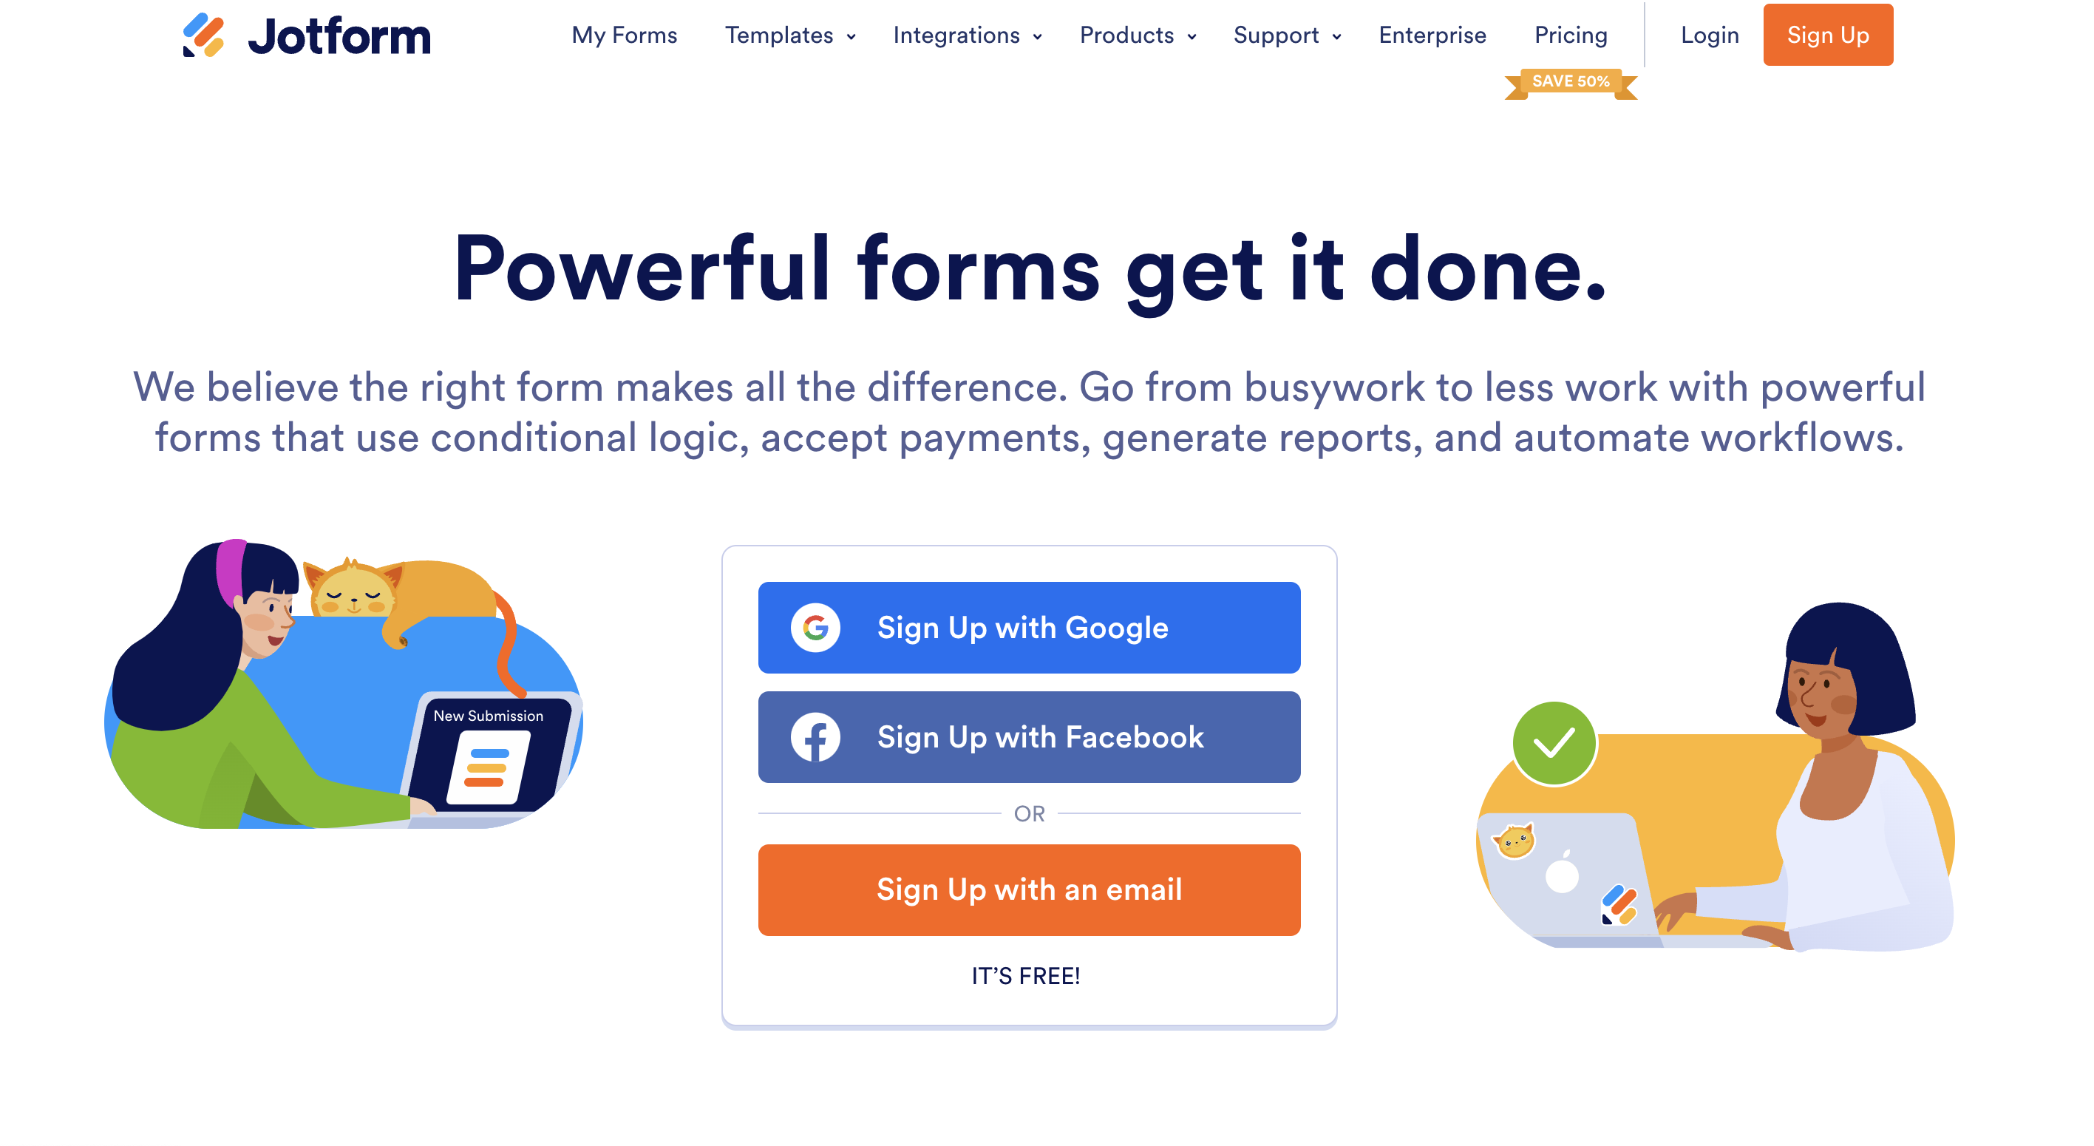Click the orange ribbon SAVE 50% icon

pyautogui.click(x=1569, y=81)
